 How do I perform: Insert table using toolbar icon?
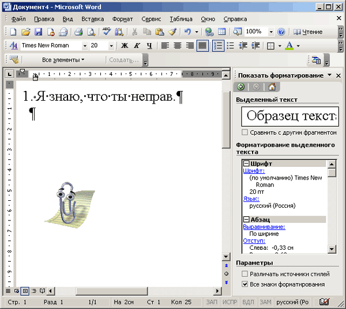pos(222,32)
